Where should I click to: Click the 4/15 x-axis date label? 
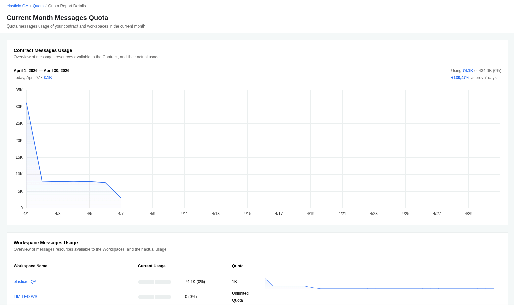tap(247, 214)
